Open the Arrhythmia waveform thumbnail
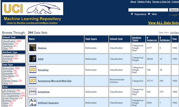179x107 pixels. point(33,91)
